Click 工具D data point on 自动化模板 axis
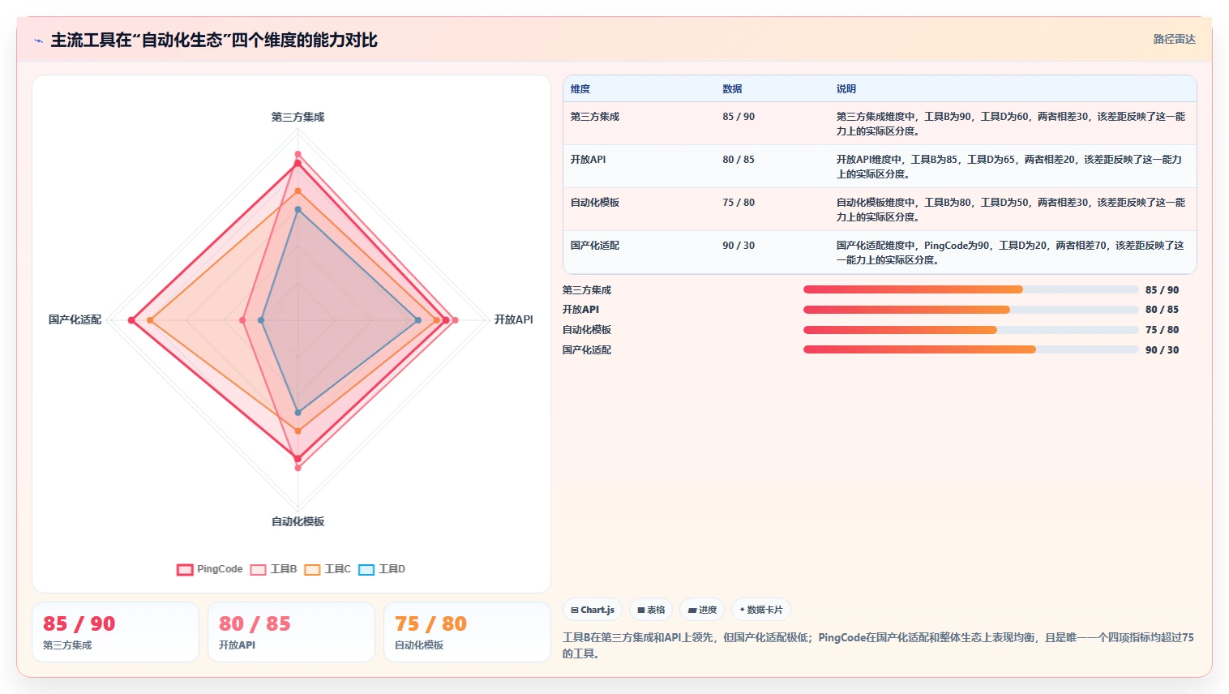The width and height of the screenshot is (1229, 694). coord(298,413)
